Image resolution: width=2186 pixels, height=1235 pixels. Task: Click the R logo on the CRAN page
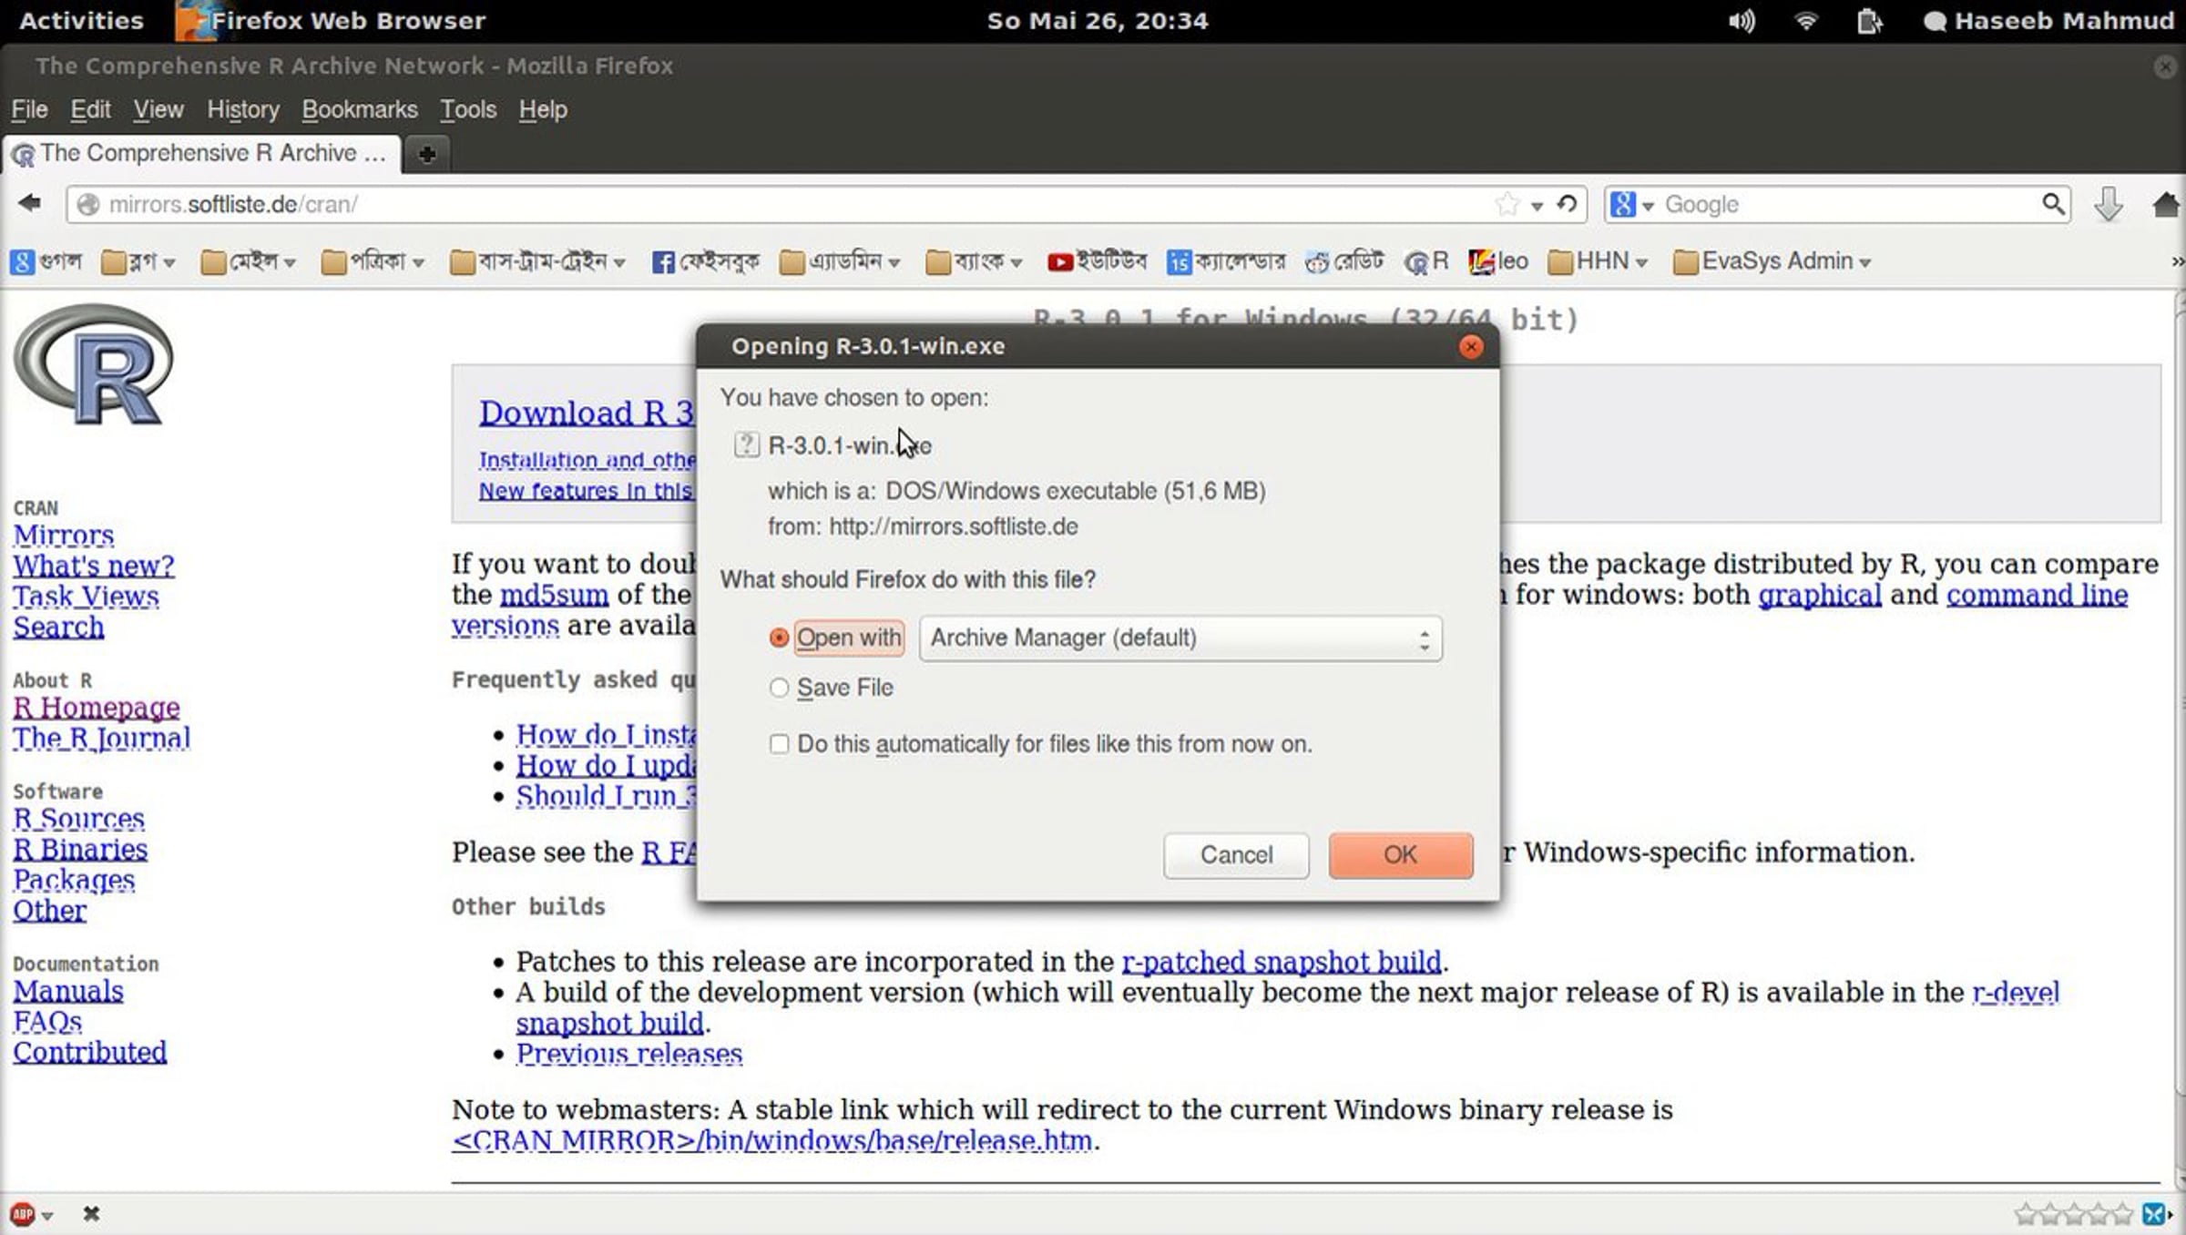click(x=93, y=364)
